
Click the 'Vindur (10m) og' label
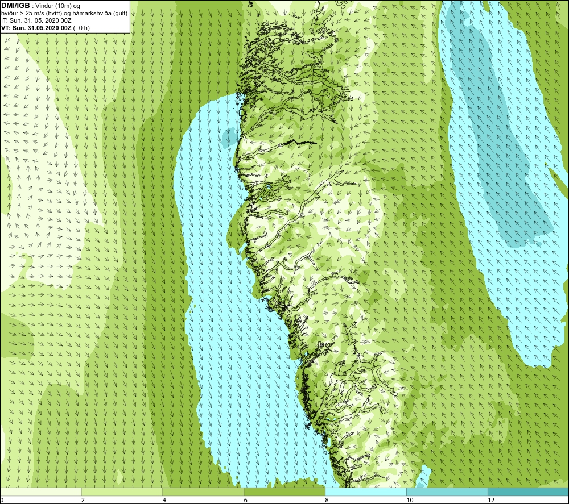[58, 6]
